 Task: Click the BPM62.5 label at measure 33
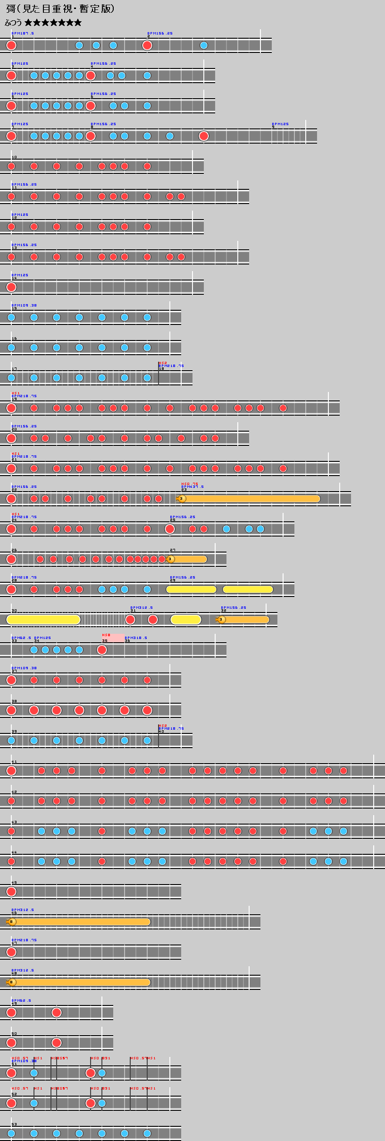click(x=21, y=638)
